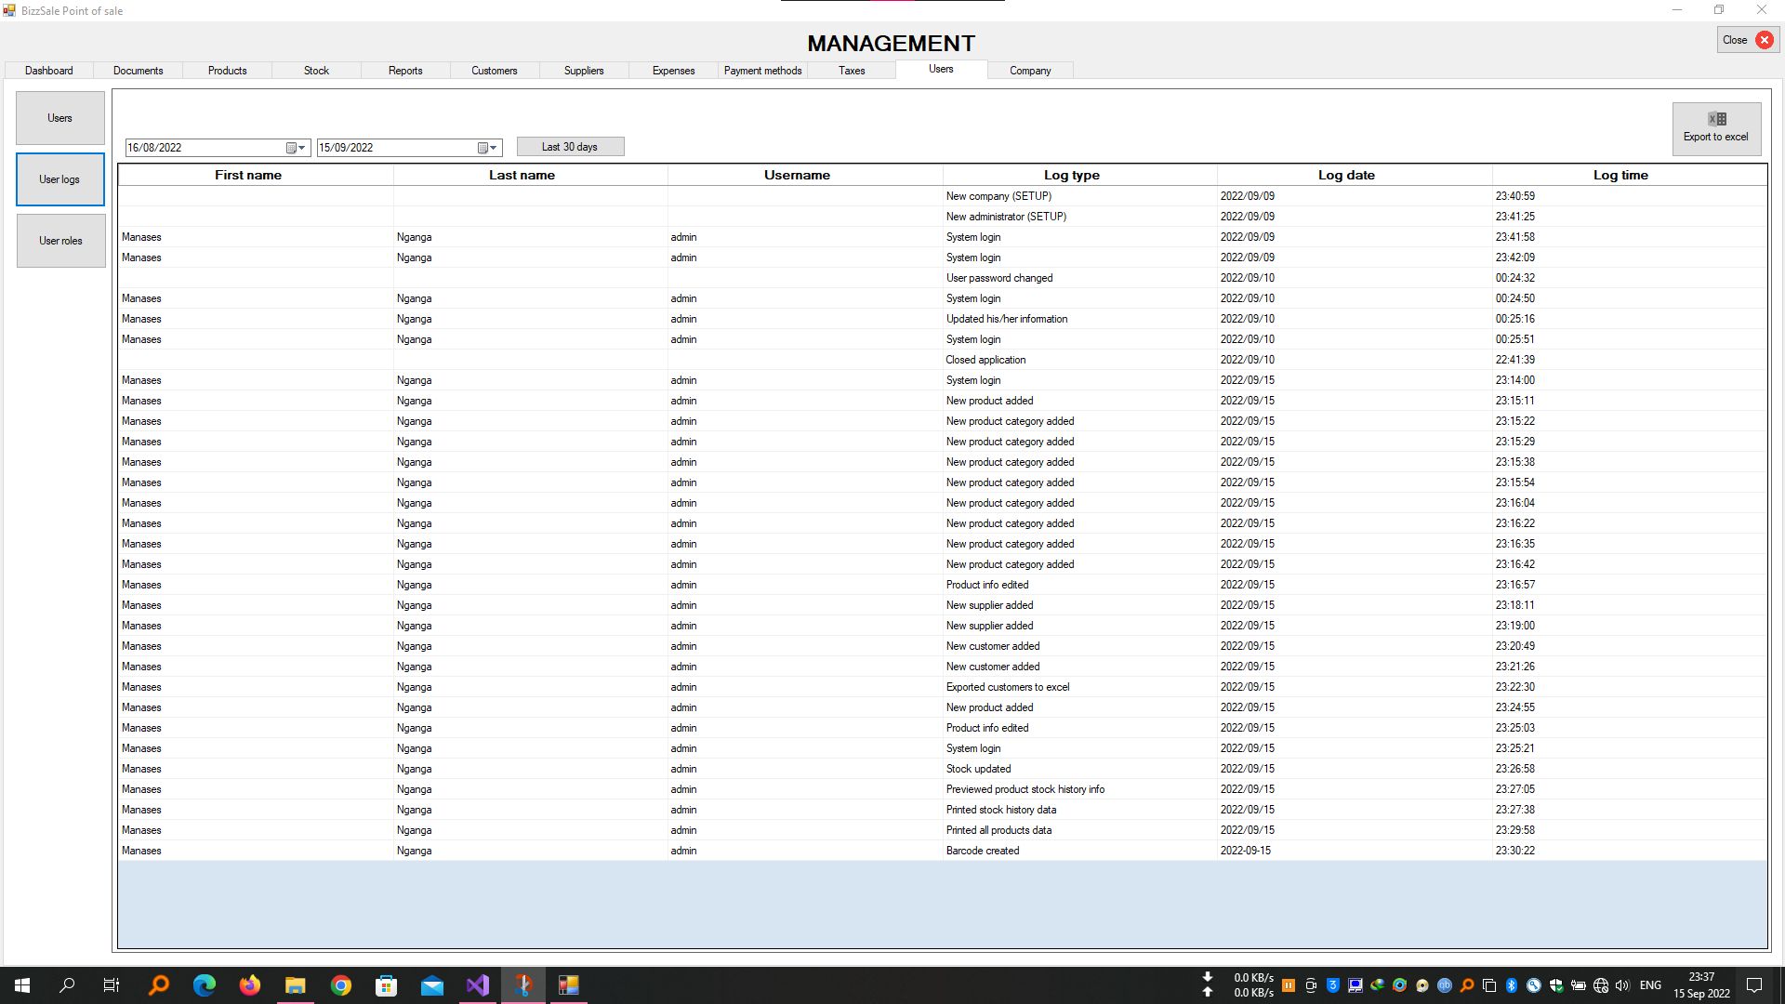Click the Export to excel button
This screenshot has width=1785, height=1004.
(x=1715, y=128)
